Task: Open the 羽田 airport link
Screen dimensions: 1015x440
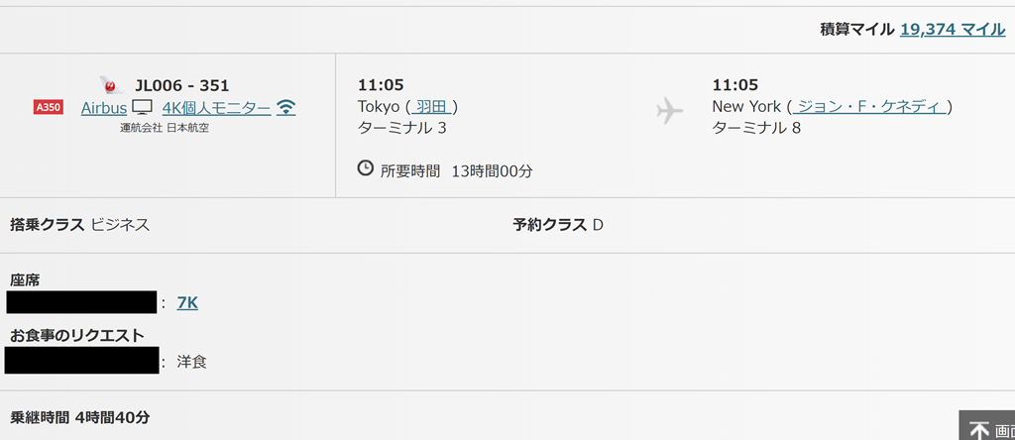Action: (432, 106)
